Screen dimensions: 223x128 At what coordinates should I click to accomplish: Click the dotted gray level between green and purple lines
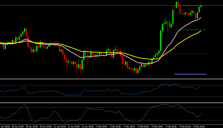(x=190, y=54)
